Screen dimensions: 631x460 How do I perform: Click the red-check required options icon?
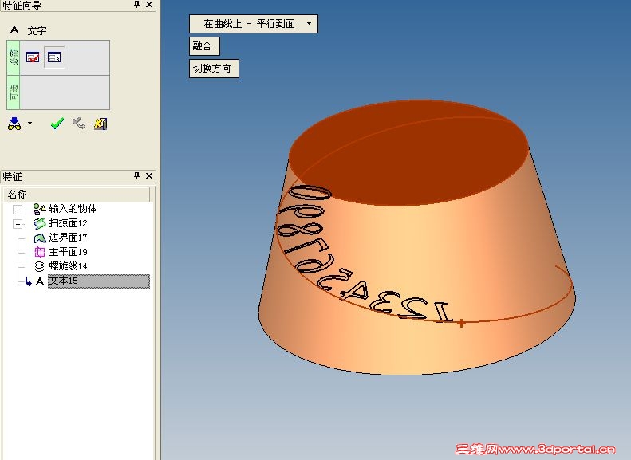[33, 57]
